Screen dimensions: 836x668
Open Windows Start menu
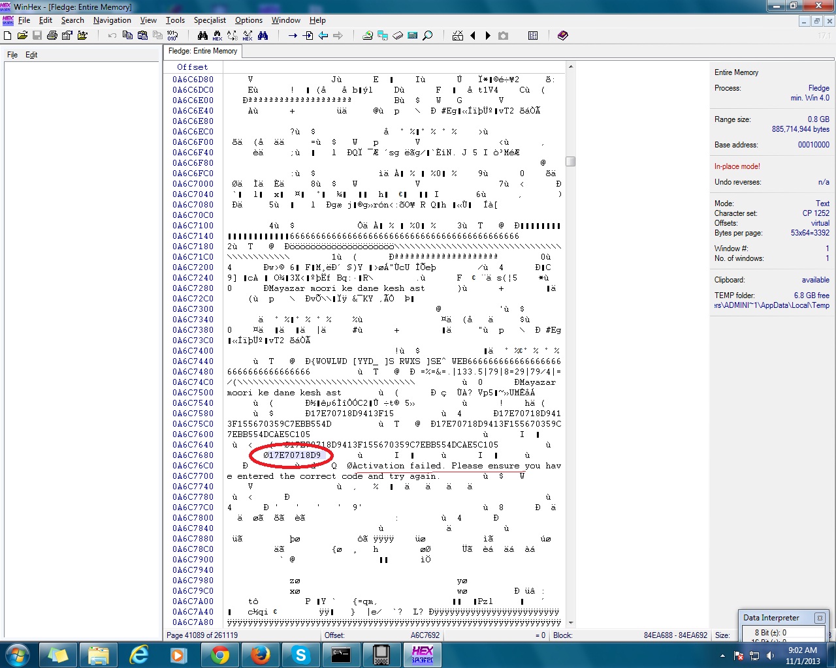coord(17,655)
